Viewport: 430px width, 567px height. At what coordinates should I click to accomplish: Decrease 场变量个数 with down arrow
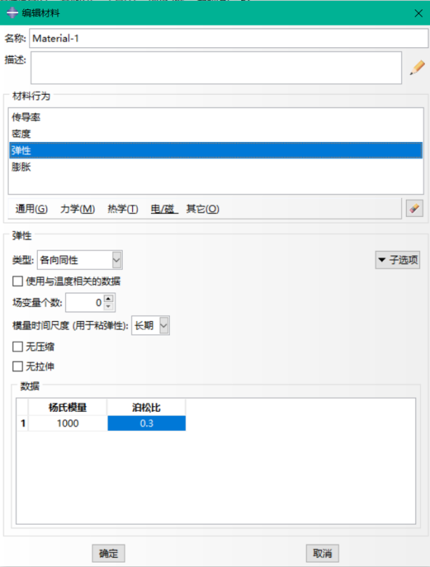click(108, 306)
